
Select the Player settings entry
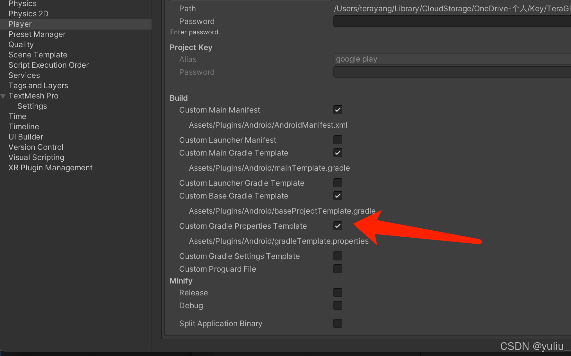20,24
